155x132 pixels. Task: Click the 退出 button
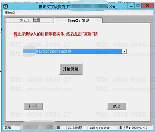coord(117,106)
